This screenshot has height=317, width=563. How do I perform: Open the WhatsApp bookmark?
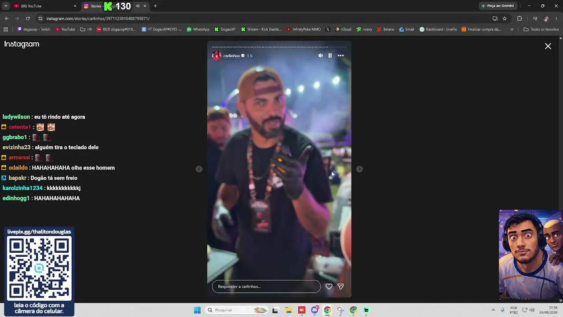[x=198, y=29]
